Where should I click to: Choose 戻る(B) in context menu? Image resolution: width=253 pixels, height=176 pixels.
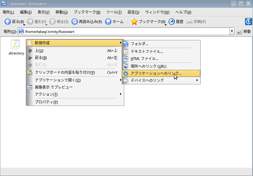tap(75, 58)
